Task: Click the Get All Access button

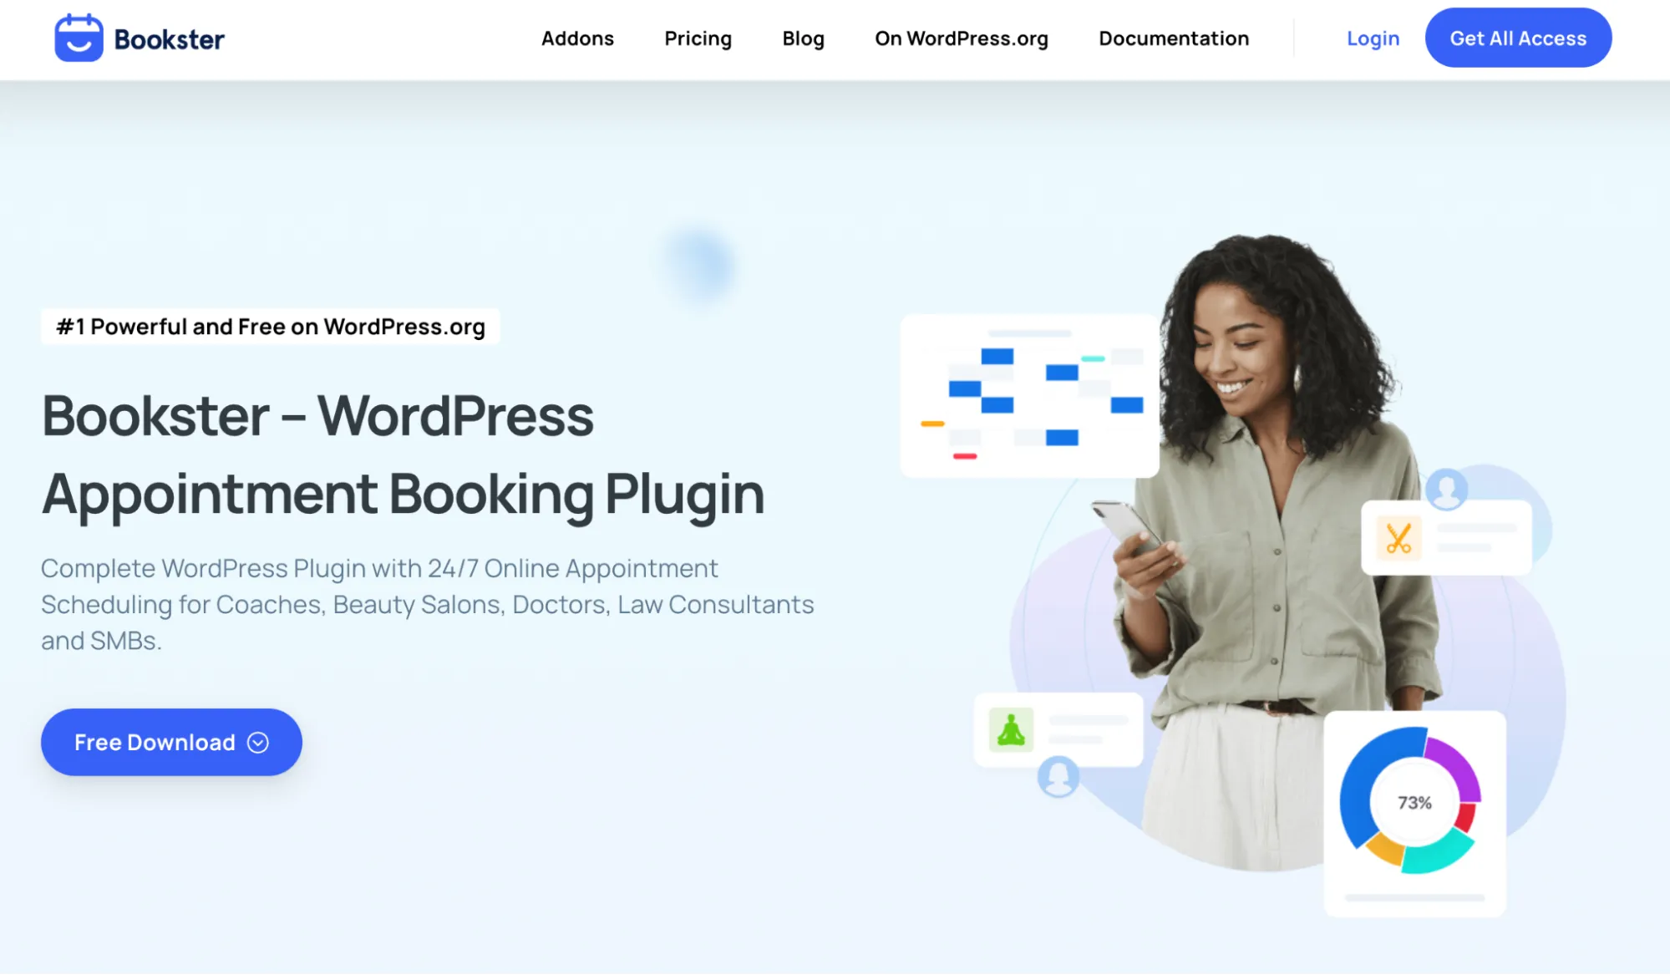Action: 1518,38
